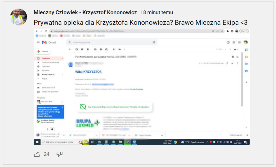Image resolution: width=276 pixels, height=167 pixels.
Task: Click the reply arrow icon on the email
Action: (232, 63)
